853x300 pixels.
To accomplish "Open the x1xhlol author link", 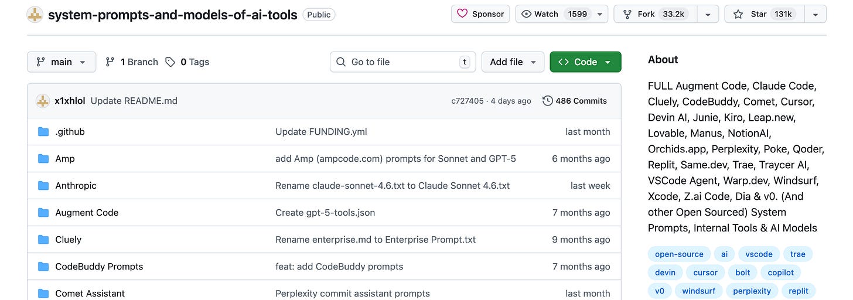I will 70,101.
